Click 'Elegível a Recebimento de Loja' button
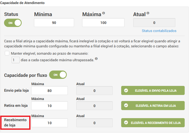Image resolution: width=193 pixels, height=133 pixels. tap(153, 123)
